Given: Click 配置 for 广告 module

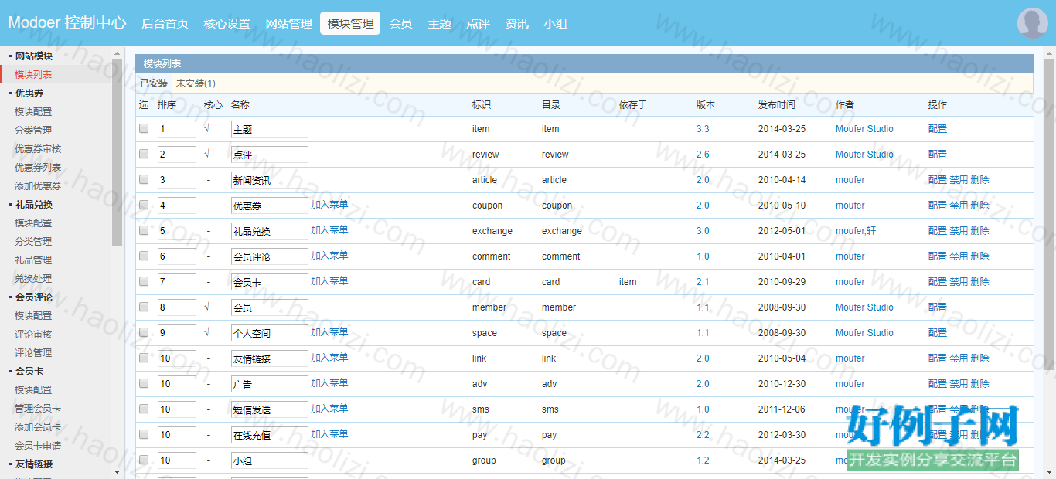Looking at the screenshot, I should [x=938, y=384].
